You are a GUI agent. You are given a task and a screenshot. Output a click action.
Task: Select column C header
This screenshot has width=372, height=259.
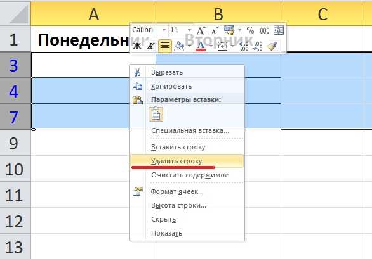click(x=322, y=14)
